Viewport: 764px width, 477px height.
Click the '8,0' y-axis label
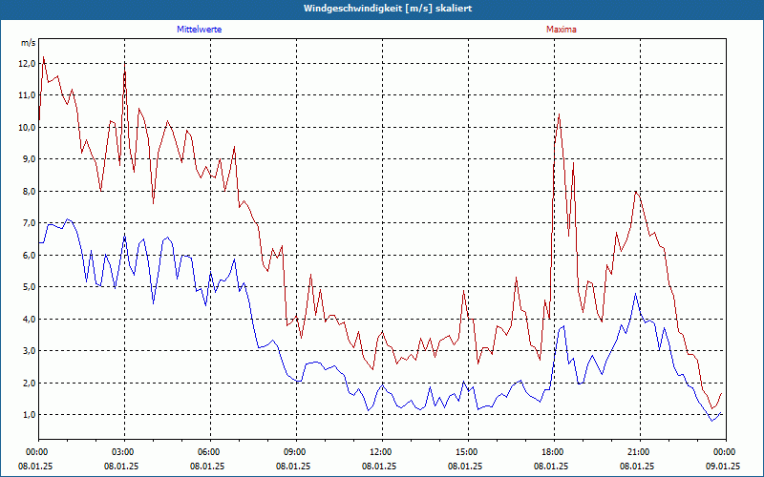click(x=29, y=192)
